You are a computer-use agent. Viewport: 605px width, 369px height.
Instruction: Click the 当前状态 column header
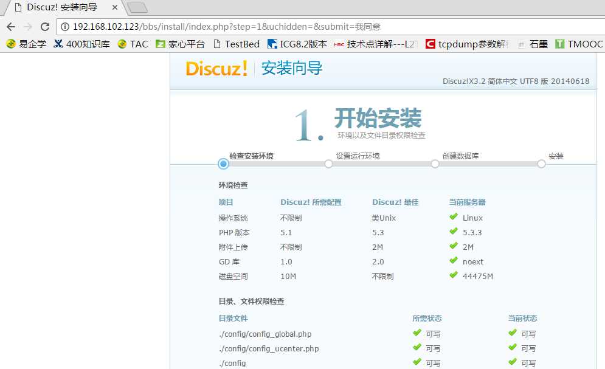(522, 318)
